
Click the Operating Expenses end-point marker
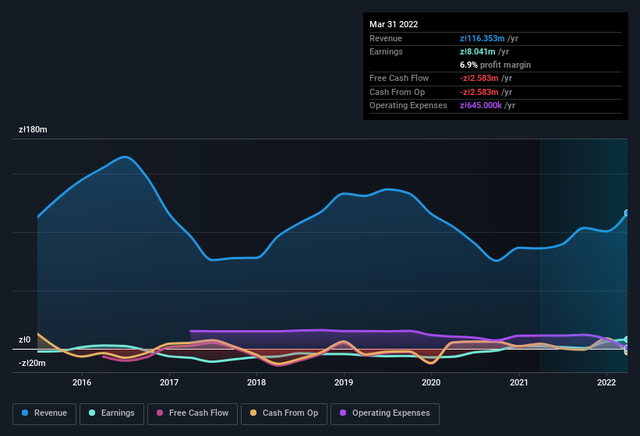pyautogui.click(x=627, y=347)
